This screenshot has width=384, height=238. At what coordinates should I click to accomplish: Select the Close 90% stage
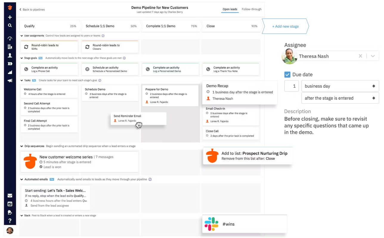point(232,26)
